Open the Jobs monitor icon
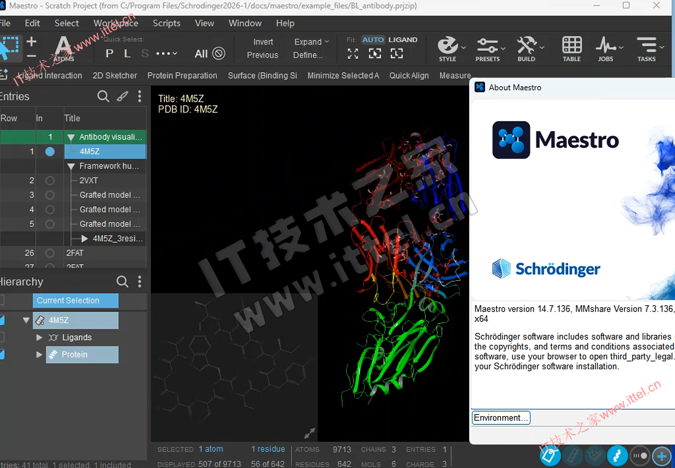Viewport: 675px width, 468px height. 606,48
